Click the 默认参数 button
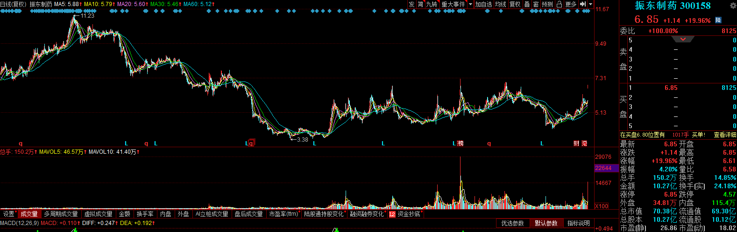 (x=546, y=223)
